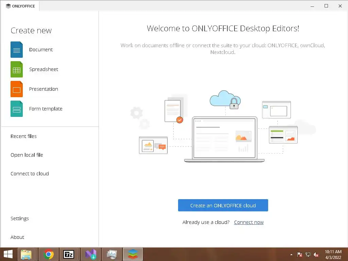This screenshot has width=348, height=261.
Task: Open the taskbar clock and date
Action: pos(333,255)
